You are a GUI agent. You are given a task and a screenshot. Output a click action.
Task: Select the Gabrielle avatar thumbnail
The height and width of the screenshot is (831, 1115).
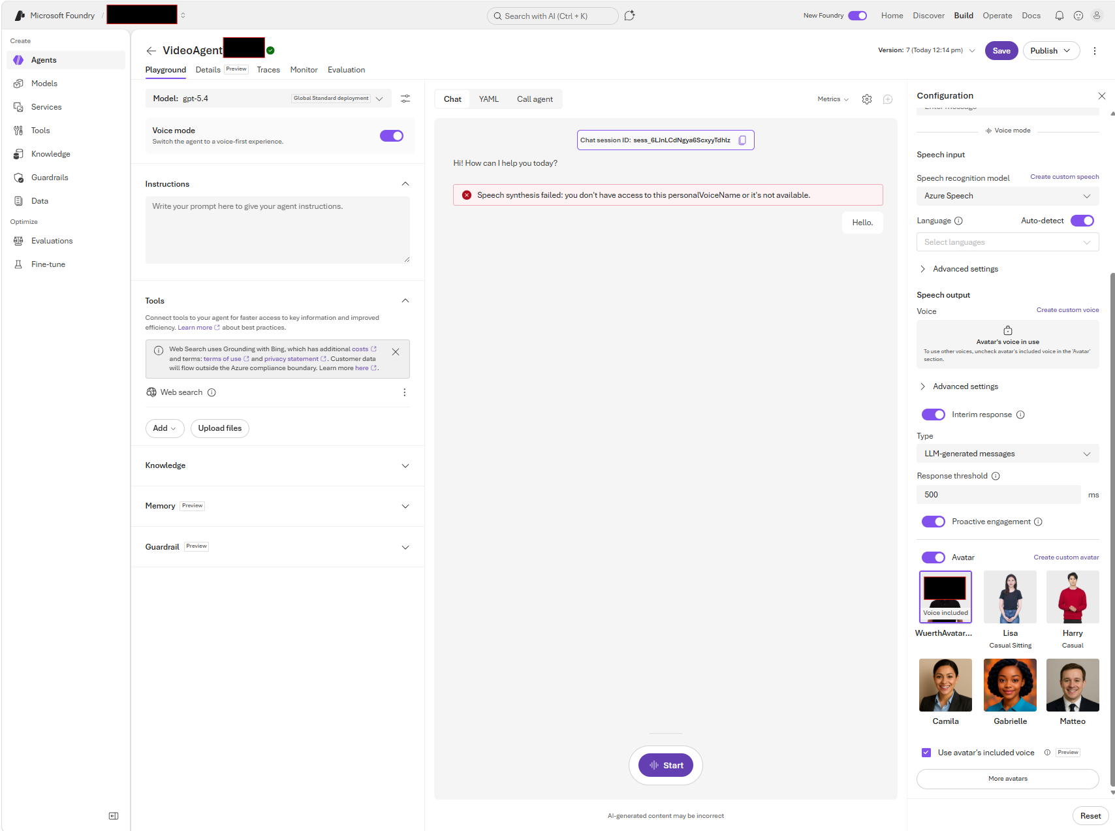[1010, 685]
